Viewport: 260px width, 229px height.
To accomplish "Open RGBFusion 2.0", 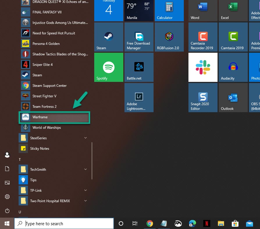I will pyautogui.click(x=169, y=37).
